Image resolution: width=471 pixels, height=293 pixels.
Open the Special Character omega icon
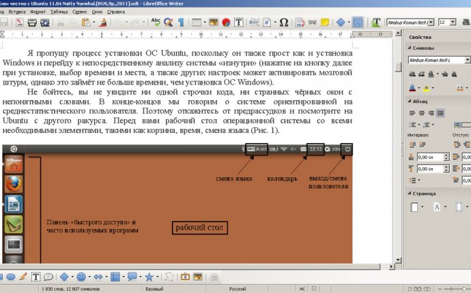tap(283, 22)
